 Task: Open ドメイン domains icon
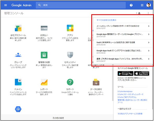(x=18, y=82)
